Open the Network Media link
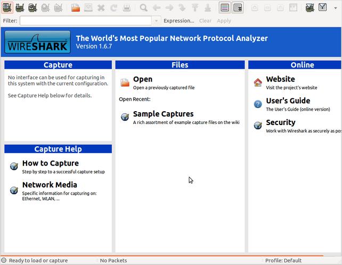The height and width of the screenshot is (265, 342). pyautogui.click(x=50, y=185)
